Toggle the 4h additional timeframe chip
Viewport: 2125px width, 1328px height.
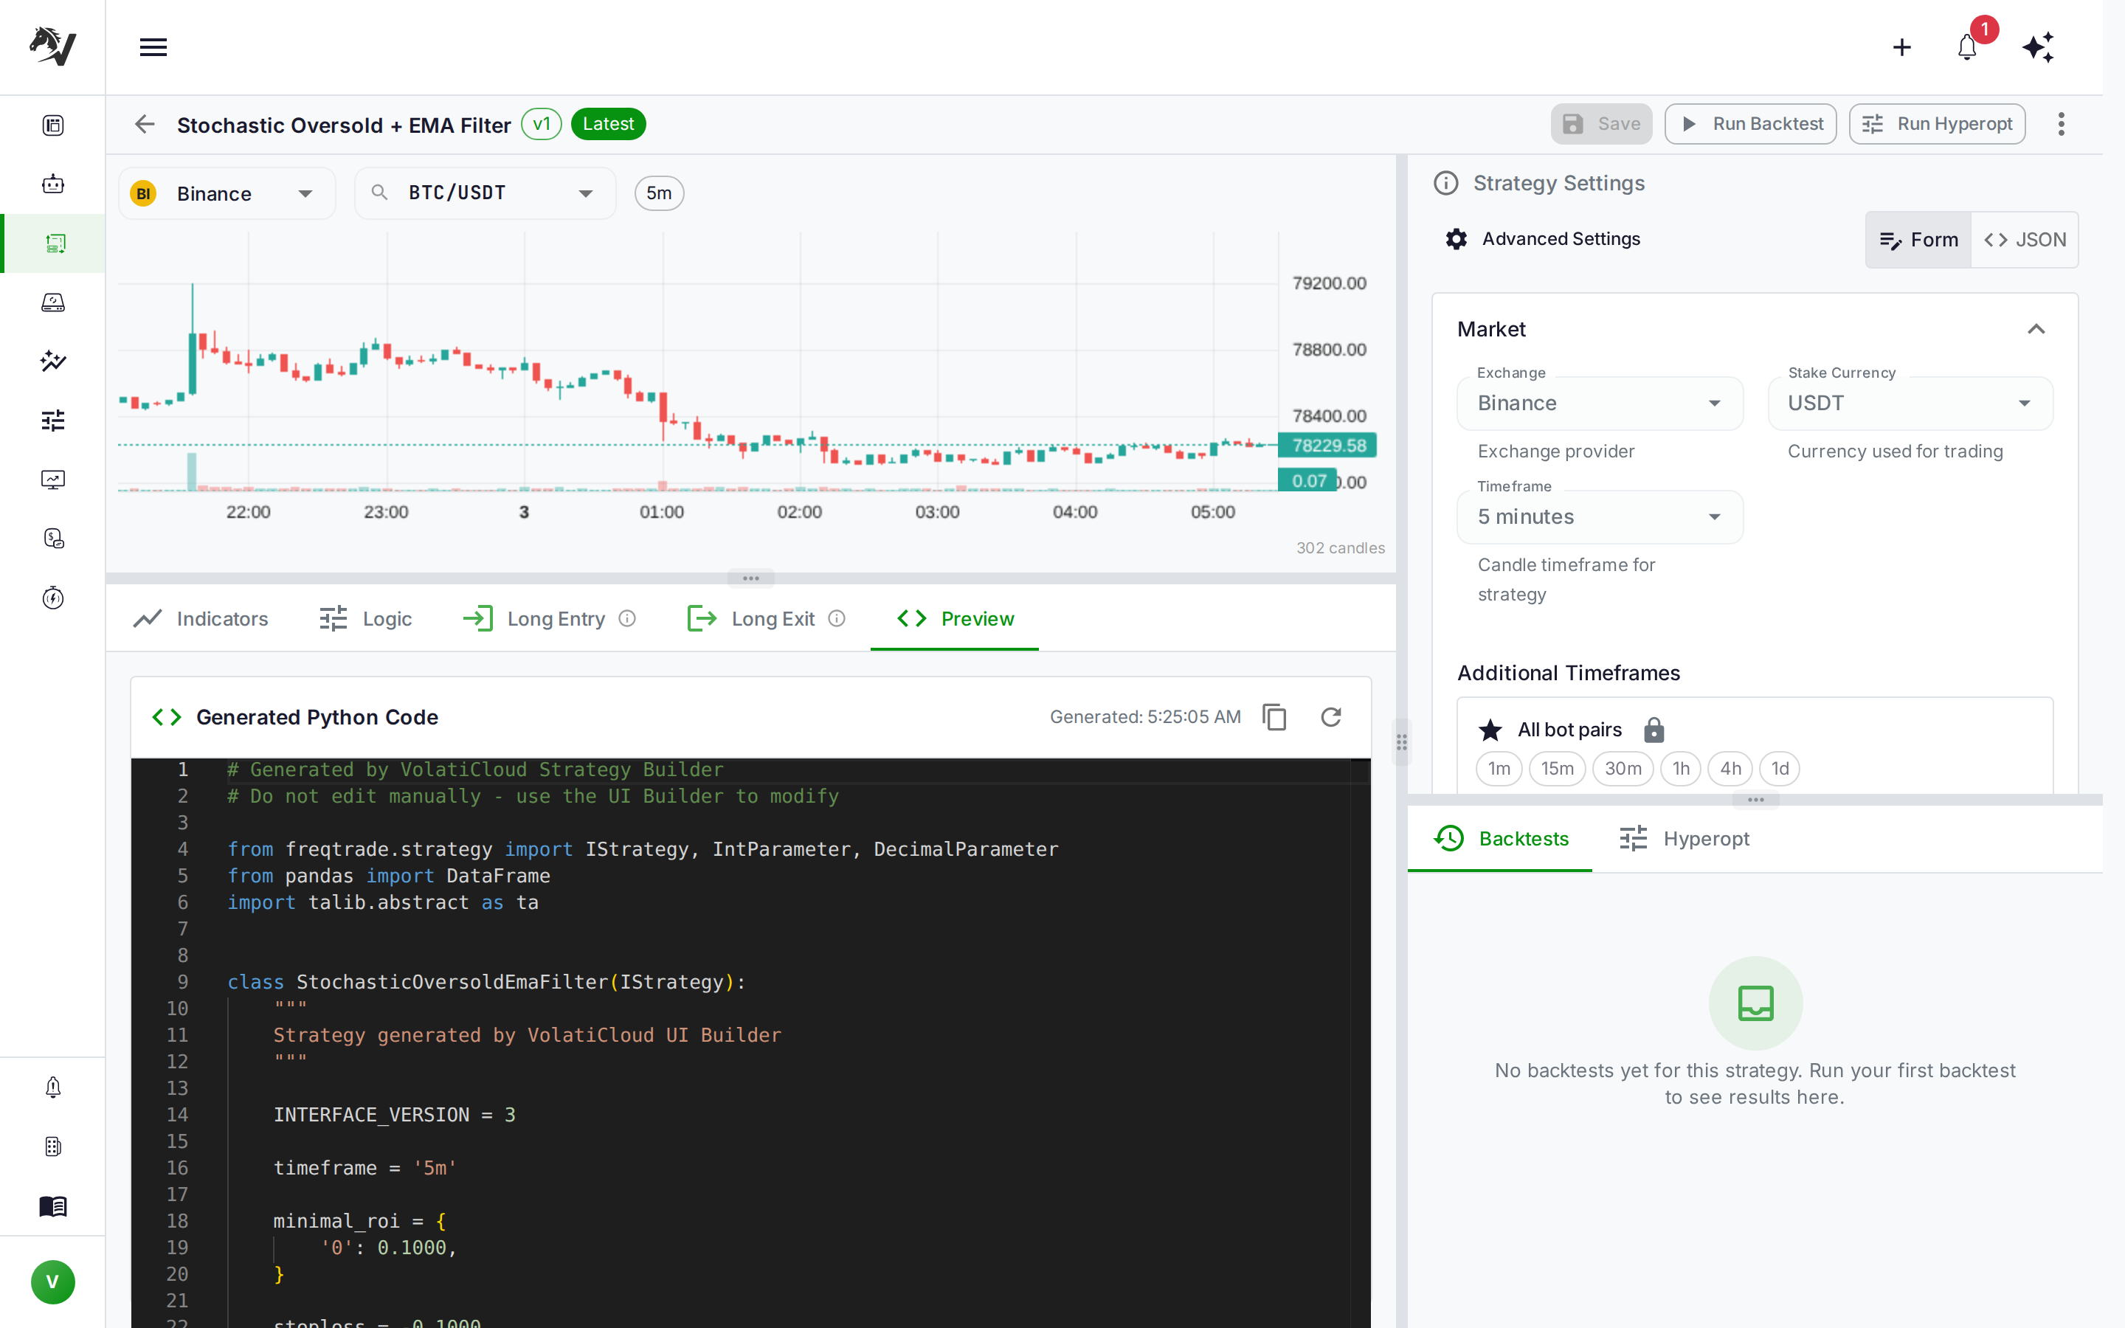pos(1730,769)
